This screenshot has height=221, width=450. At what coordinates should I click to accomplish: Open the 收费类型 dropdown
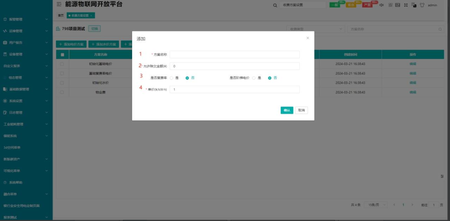[316, 29]
